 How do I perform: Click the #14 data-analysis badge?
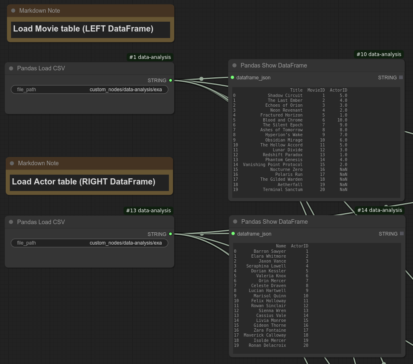[x=379, y=210]
